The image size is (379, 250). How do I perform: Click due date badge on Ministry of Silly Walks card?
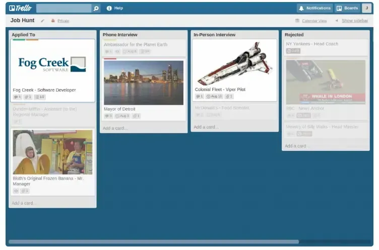click(304, 134)
